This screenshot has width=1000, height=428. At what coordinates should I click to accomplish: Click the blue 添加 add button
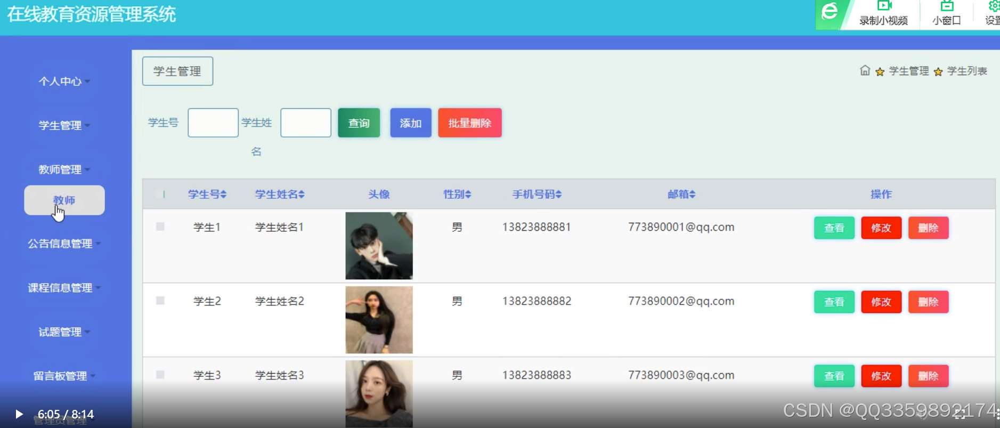[411, 123]
